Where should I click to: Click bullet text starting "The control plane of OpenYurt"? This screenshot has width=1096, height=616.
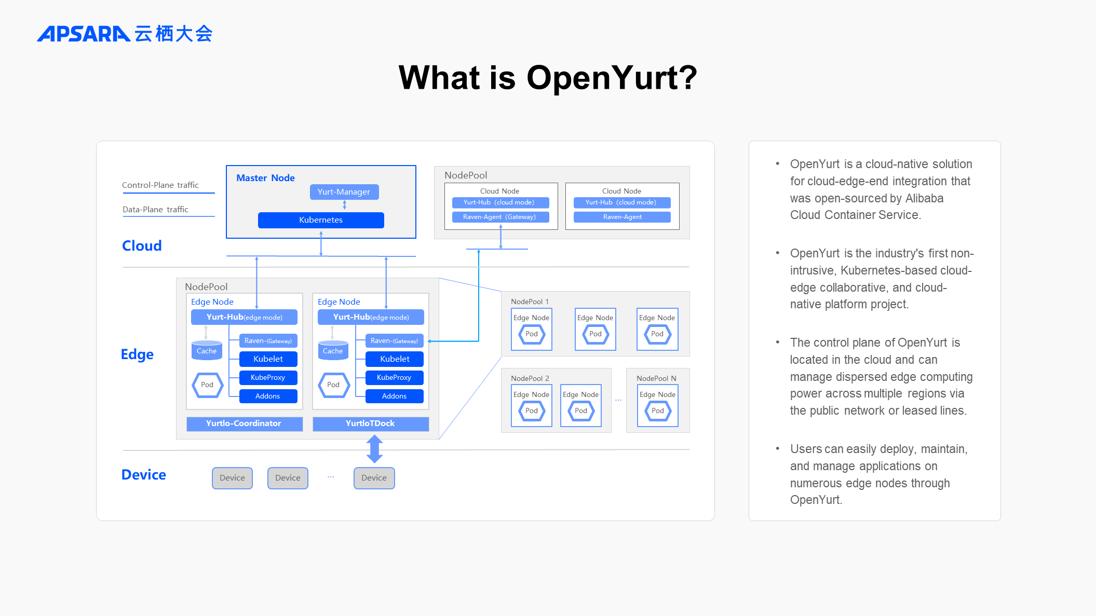881,377
